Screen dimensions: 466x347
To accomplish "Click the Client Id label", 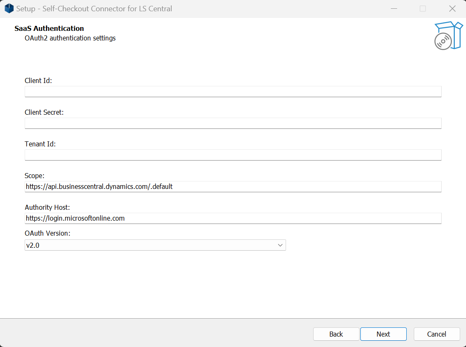I will click(x=38, y=80).
